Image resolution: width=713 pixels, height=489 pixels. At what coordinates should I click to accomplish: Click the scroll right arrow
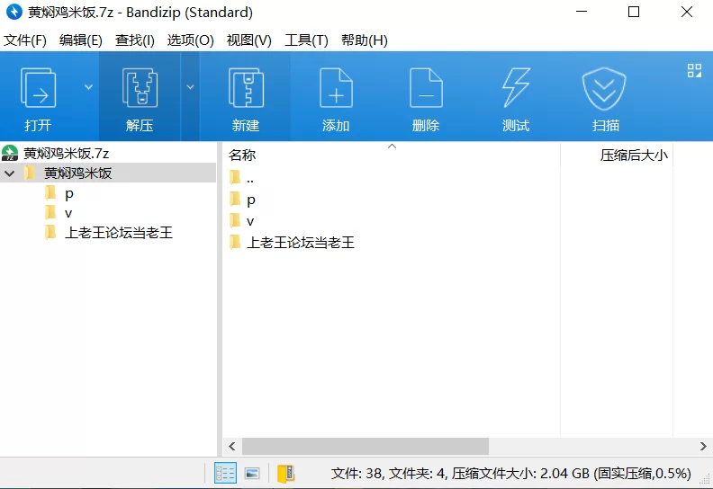[x=703, y=447]
